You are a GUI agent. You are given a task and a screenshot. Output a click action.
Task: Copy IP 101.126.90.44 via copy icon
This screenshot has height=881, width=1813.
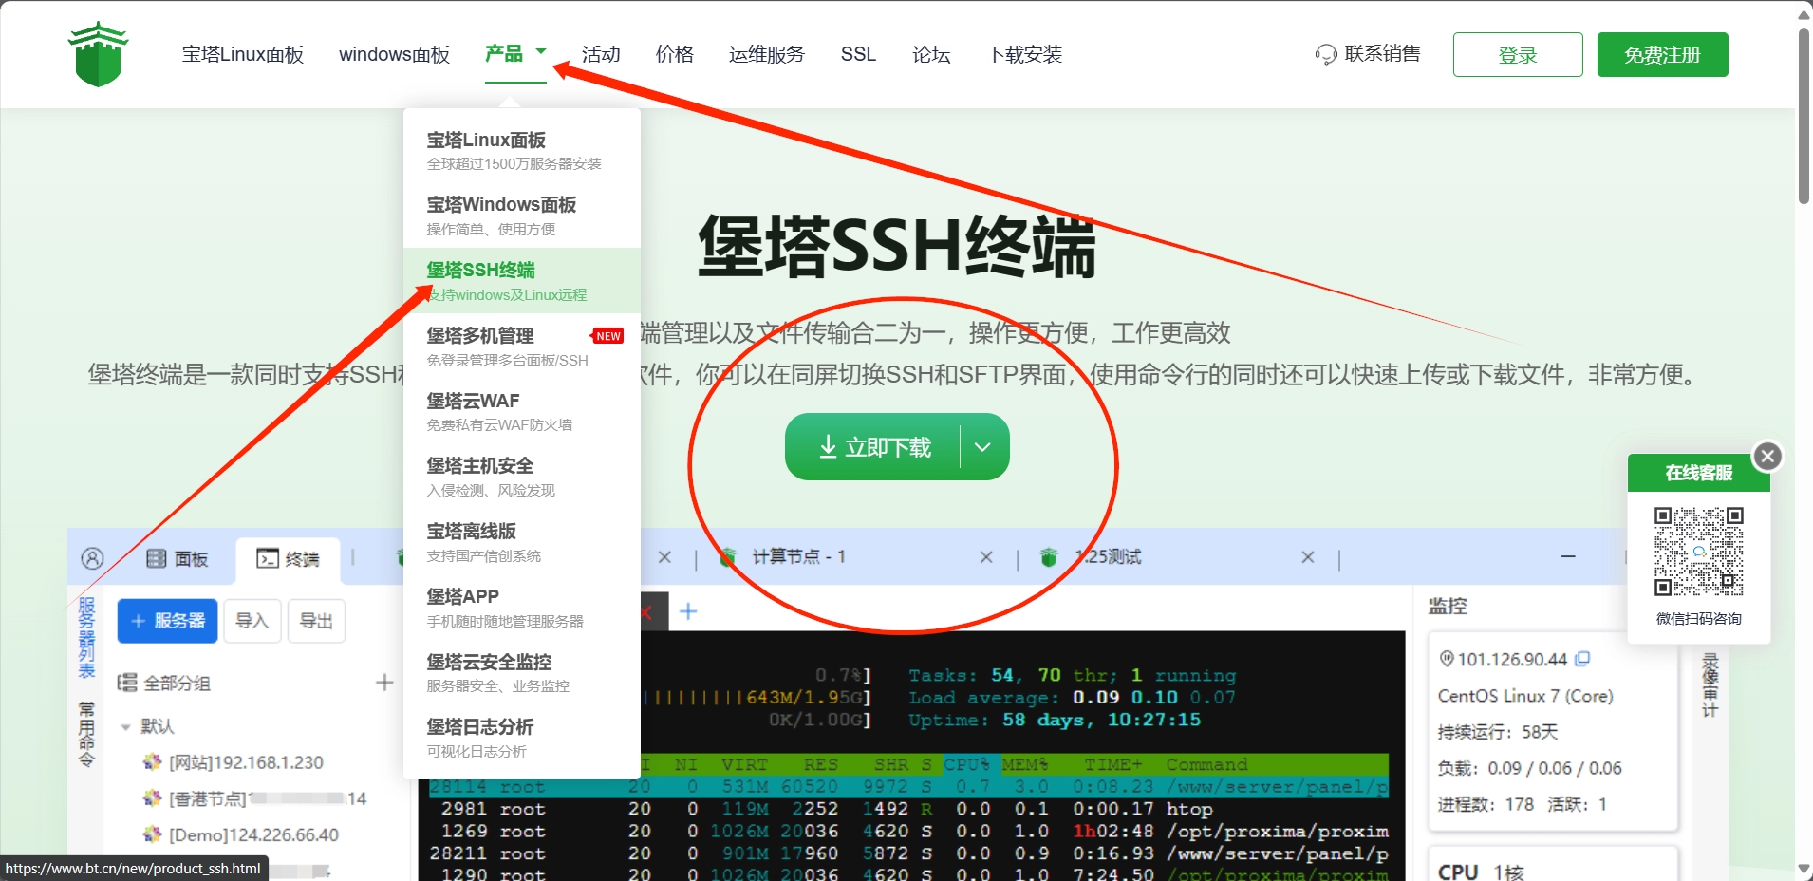(1582, 659)
